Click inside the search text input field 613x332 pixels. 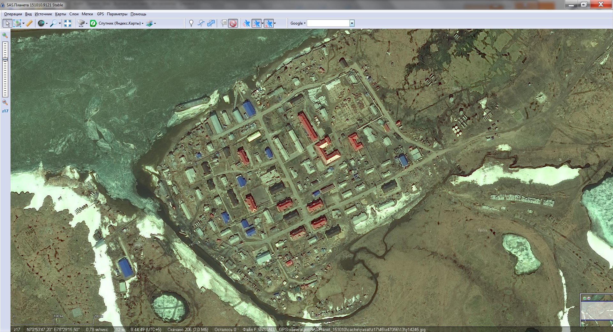328,23
